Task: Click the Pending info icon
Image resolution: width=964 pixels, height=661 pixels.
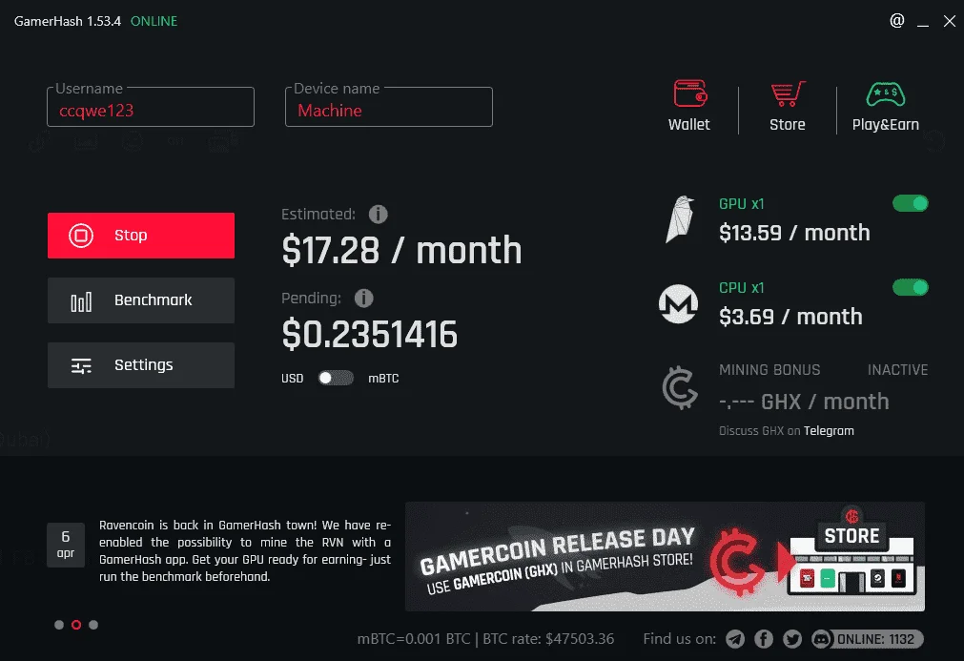Action: pos(364,299)
